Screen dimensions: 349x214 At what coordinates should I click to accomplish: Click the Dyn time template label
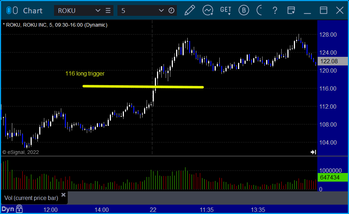[x=8, y=209]
